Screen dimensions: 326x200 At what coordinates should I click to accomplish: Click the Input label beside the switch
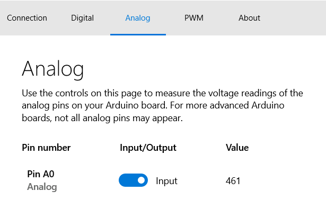166,181
